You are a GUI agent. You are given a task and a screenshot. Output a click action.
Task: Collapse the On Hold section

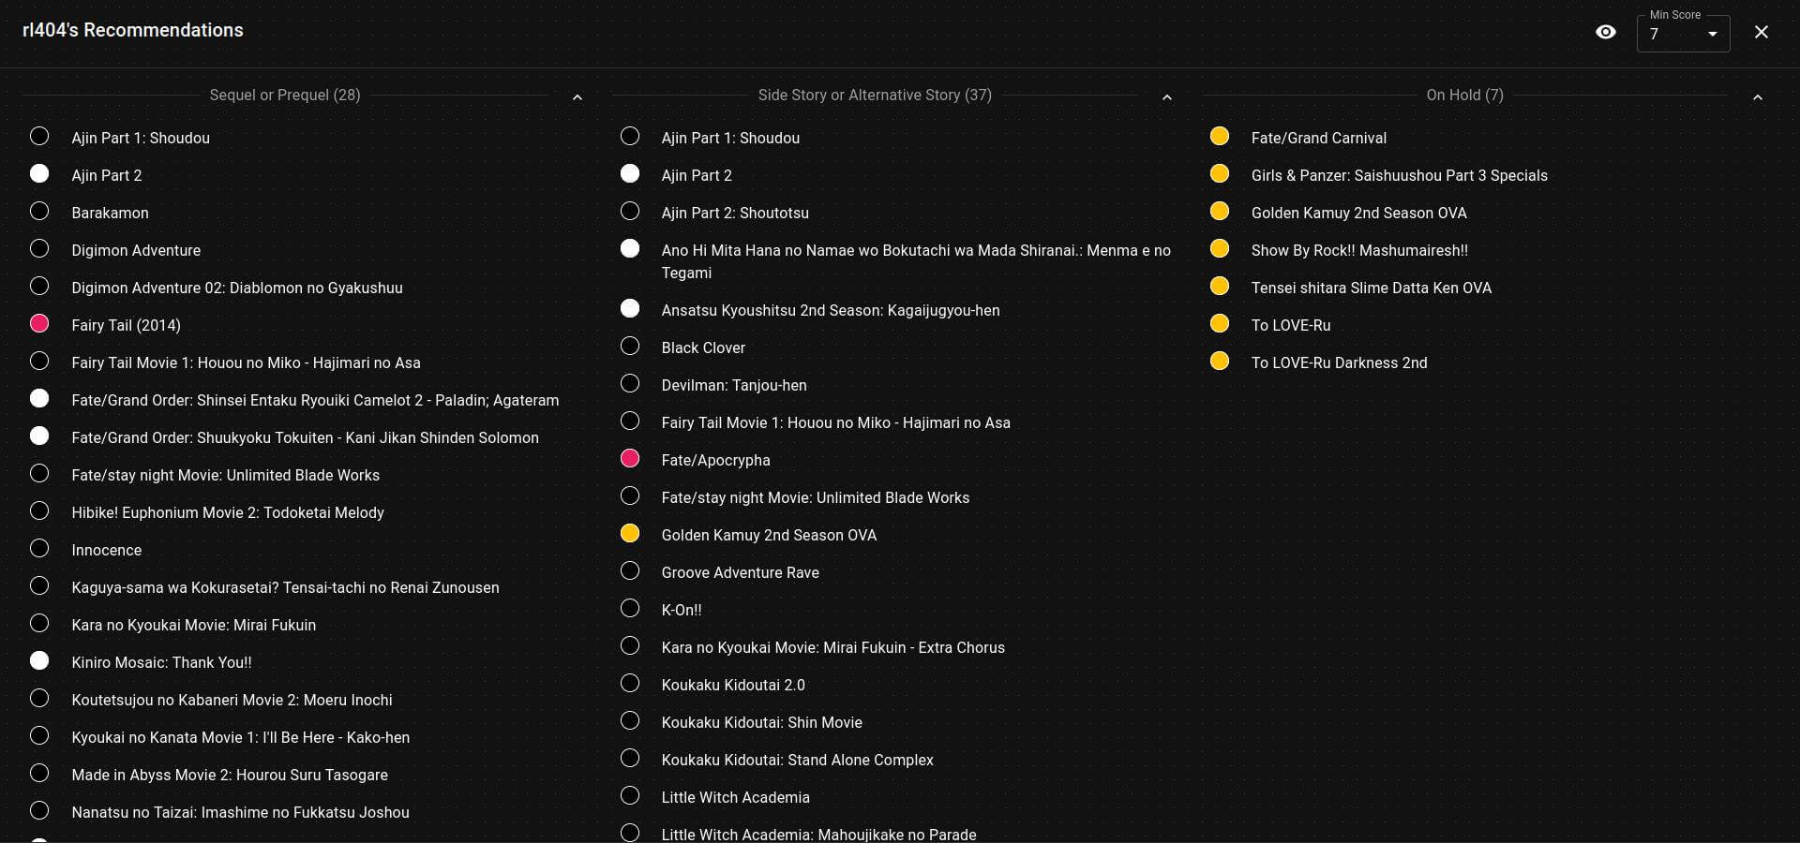tap(1758, 96)
